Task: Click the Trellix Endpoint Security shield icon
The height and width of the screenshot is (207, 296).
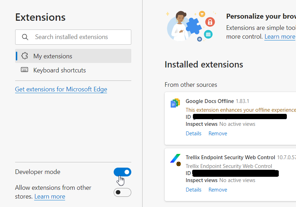Action: (x=176, y=159)
